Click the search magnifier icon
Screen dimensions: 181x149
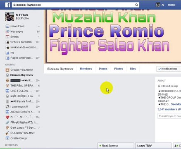[136, 5]
